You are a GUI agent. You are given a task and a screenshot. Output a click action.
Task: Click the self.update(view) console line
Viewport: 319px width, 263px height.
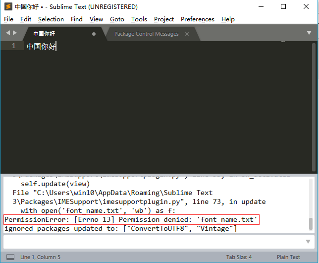point(55,184)
